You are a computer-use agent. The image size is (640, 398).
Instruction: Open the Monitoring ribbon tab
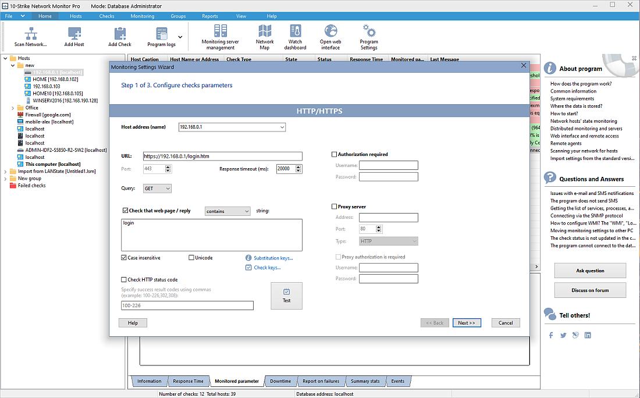(142, 16)
